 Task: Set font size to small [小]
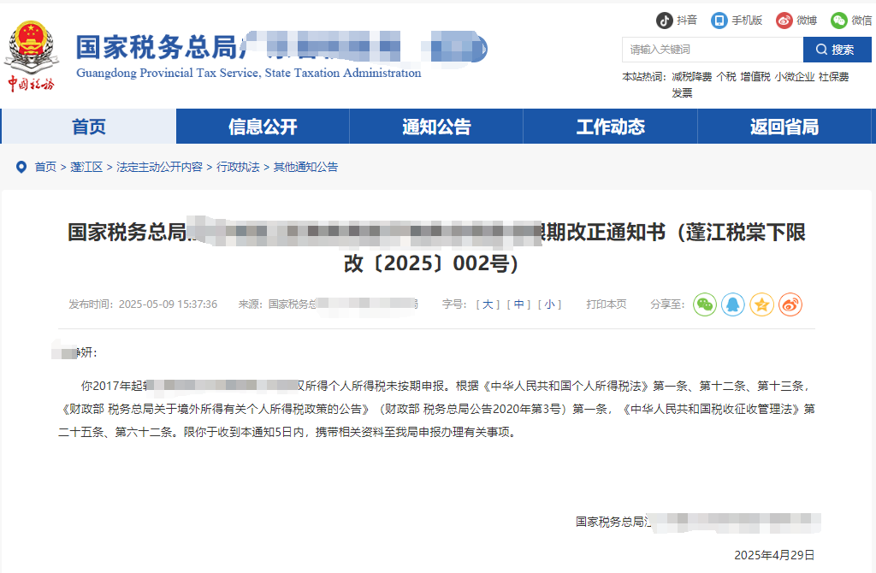point(550,304)
